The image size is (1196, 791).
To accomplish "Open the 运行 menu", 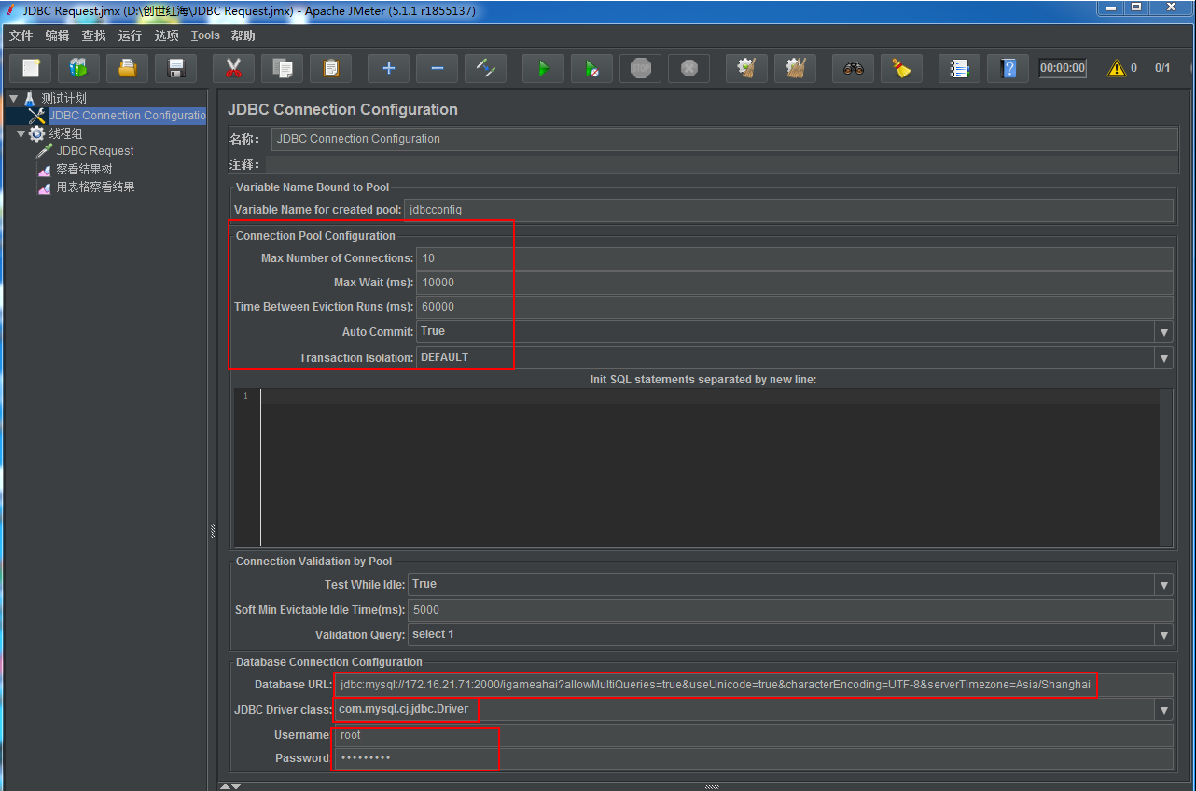I will pos(130,35).
